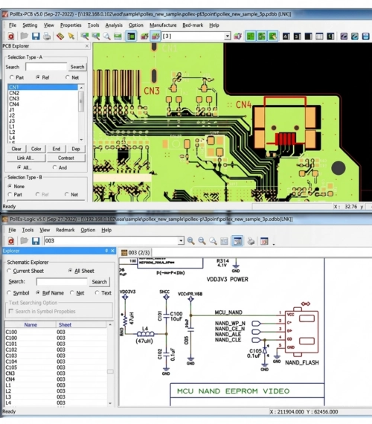Select the C105 row in Name table

tap(56, 367)
